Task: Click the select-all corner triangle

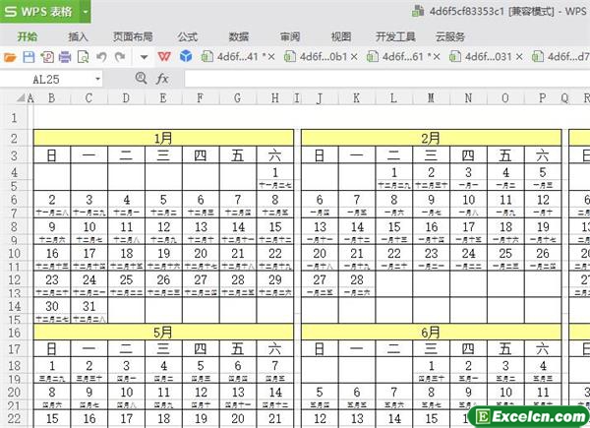Action: click(x=21, y=98)
